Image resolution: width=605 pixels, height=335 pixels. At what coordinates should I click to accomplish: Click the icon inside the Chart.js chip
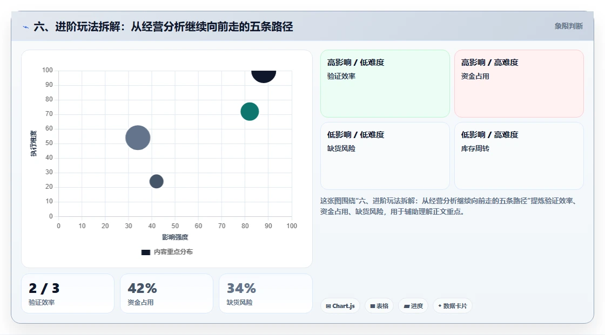(328, 306)
